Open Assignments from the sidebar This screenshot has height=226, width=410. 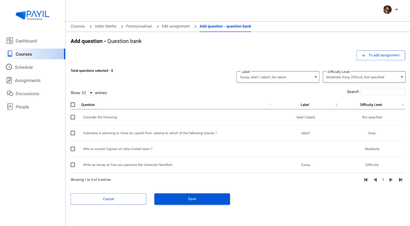coord(28,80)
